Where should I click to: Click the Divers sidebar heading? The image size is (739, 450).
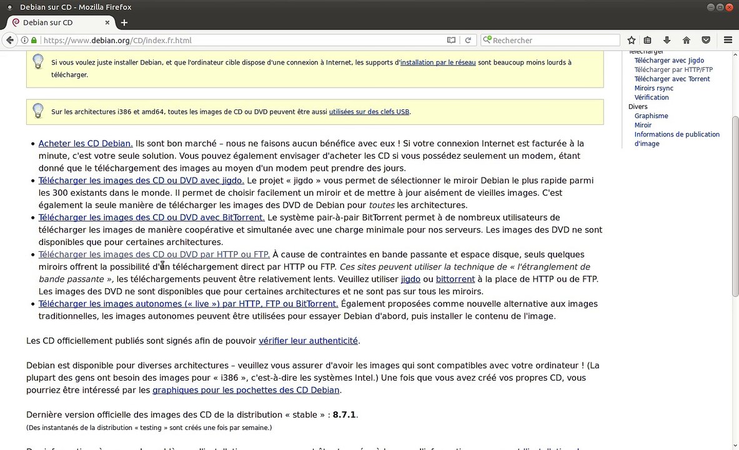click(x=638, y=107)
